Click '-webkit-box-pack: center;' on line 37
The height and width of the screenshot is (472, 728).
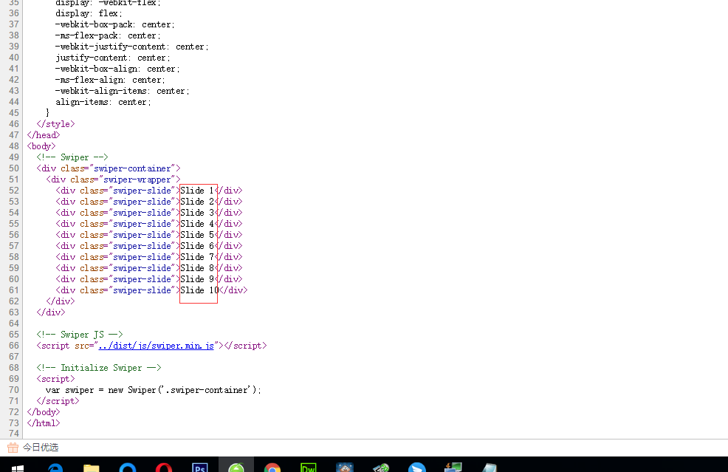(x=115, y=24)
